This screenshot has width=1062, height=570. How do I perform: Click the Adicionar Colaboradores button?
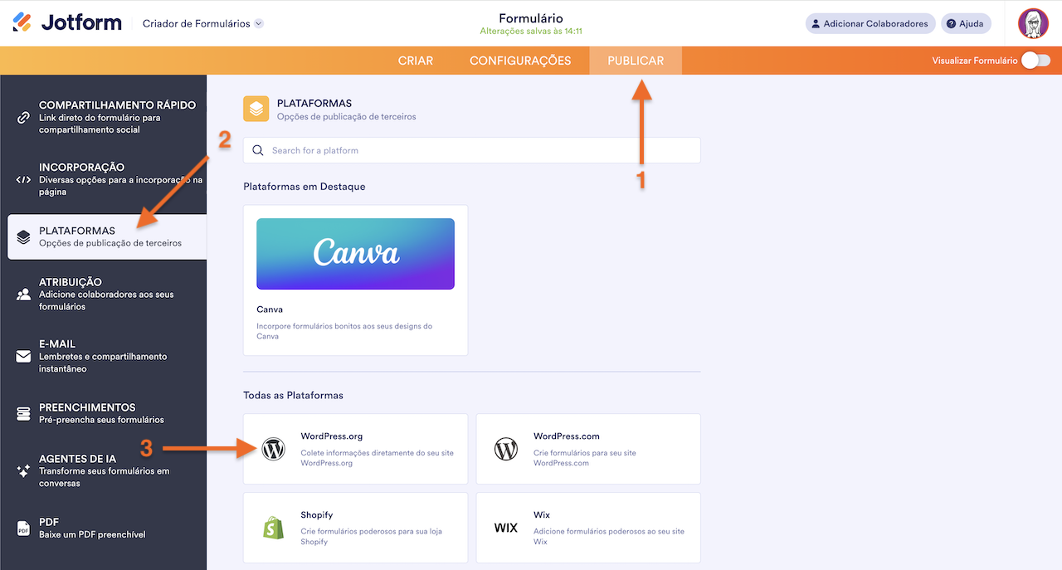click(x=870, y=23)
